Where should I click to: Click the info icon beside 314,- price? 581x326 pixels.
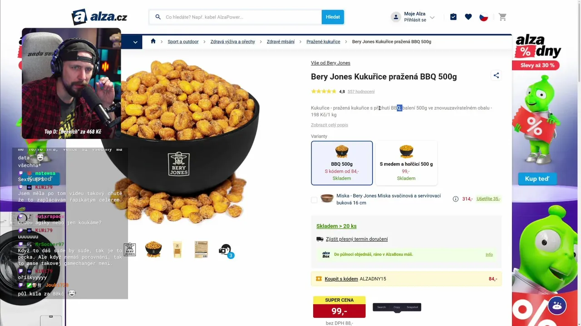click(456, 199)
